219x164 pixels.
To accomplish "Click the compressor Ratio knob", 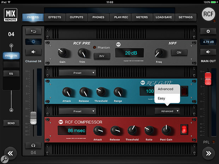I will pos(149,130).
